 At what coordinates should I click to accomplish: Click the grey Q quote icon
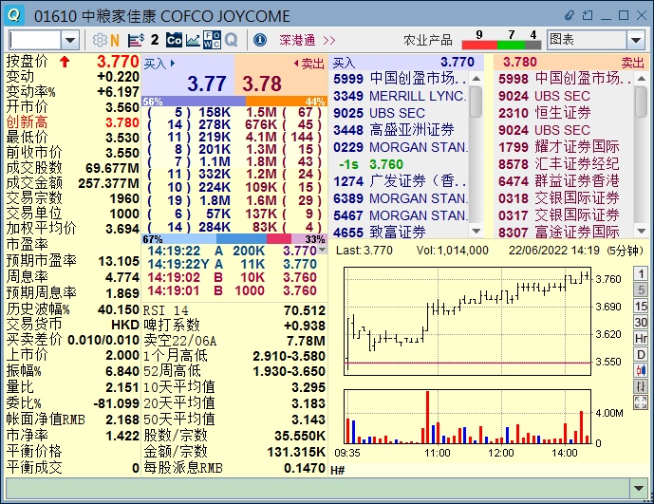tap(231, 40)
